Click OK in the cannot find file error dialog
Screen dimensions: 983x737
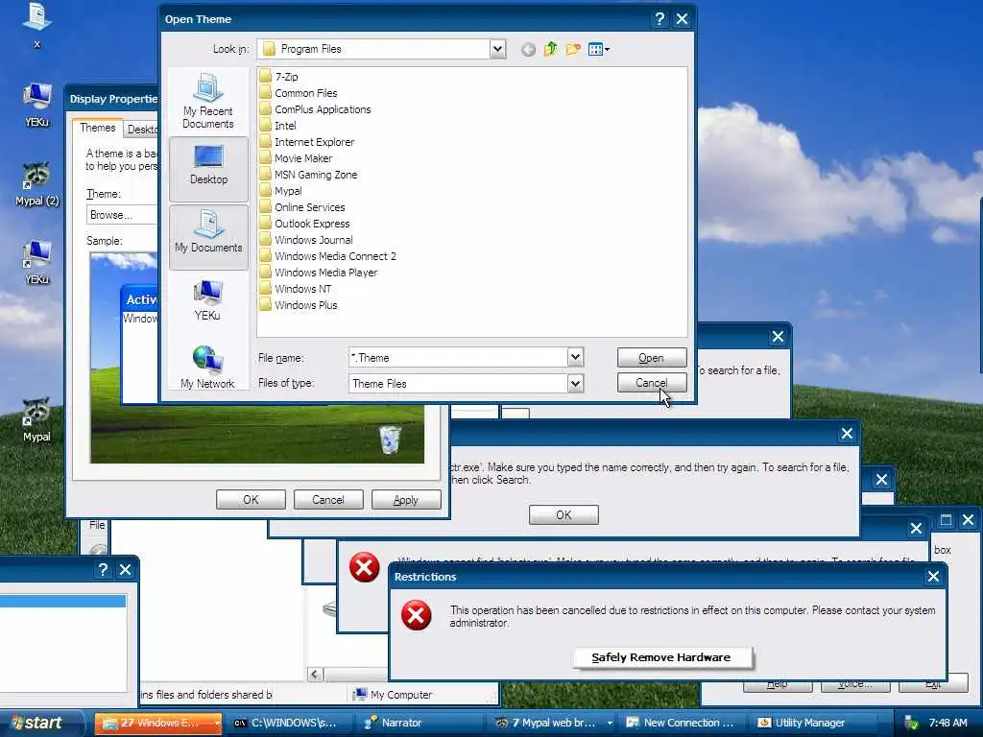(563, 514)
